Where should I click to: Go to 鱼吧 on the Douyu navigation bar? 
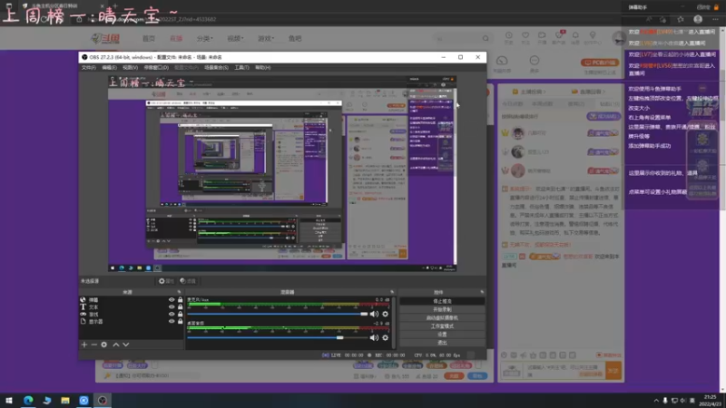295,38
